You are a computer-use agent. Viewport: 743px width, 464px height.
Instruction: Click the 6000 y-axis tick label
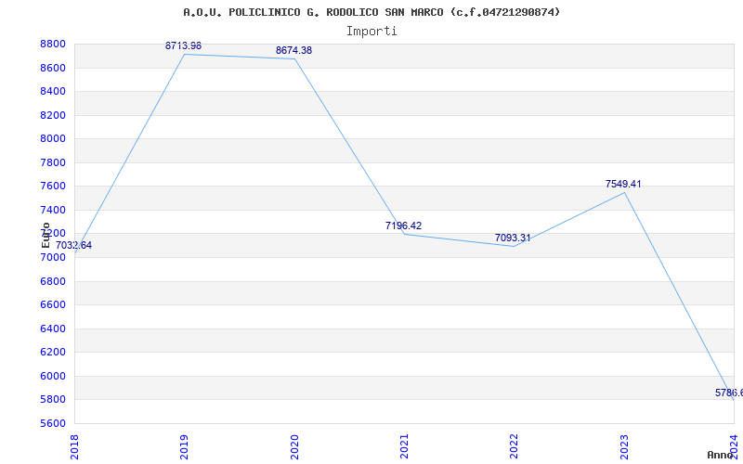[x=53, y=377]
